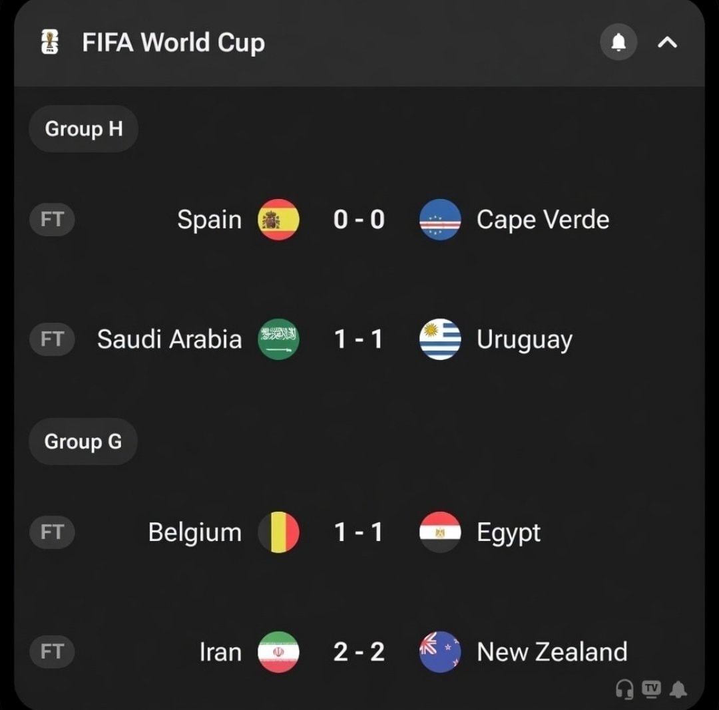Open TV broadcast icon for Iran match
Viewport: 719px width, 710px height.
[652, 689]
